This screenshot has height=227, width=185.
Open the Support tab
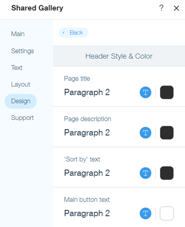coord(22,118)
